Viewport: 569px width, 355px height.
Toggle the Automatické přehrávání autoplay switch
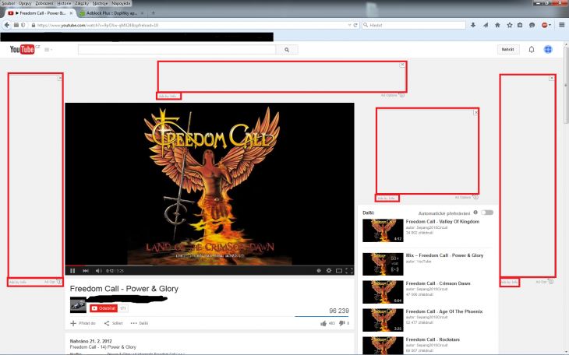click(487, 213)
